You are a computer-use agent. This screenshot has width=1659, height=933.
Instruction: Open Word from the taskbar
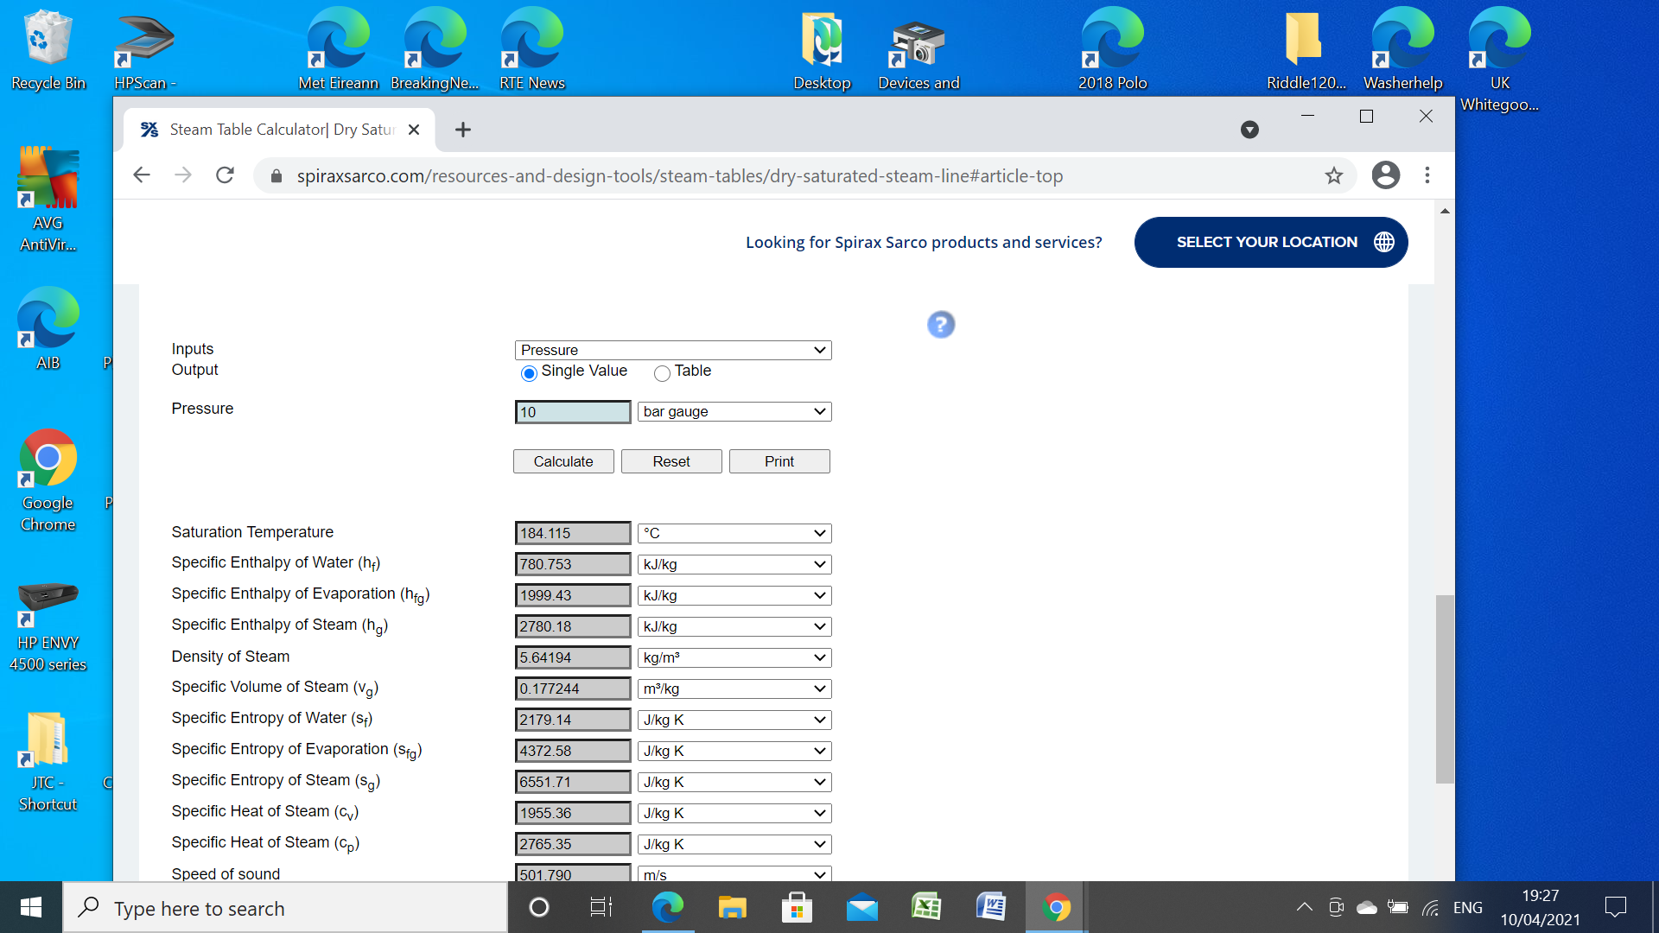pyautogui.click(x=991, y=907)
